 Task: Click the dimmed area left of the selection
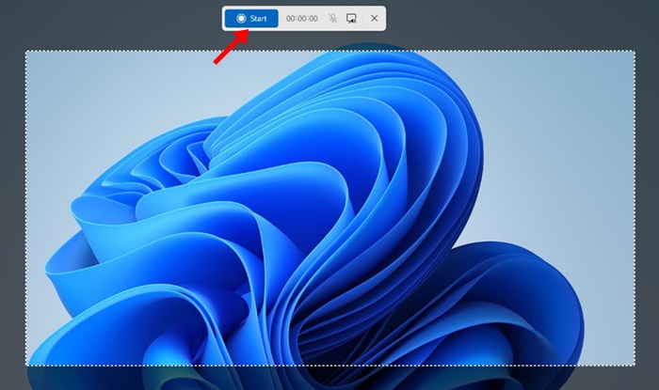tap(11, 209)
